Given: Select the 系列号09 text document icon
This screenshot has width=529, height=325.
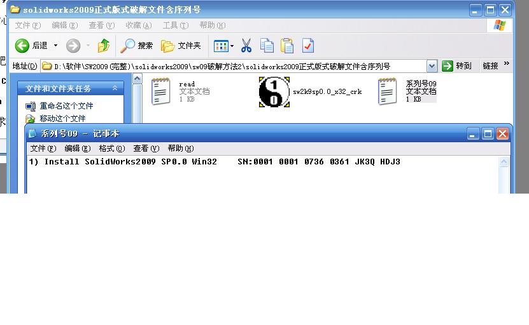Looking at the screenshot, I should pyautogui.click(x=387, y=91).
